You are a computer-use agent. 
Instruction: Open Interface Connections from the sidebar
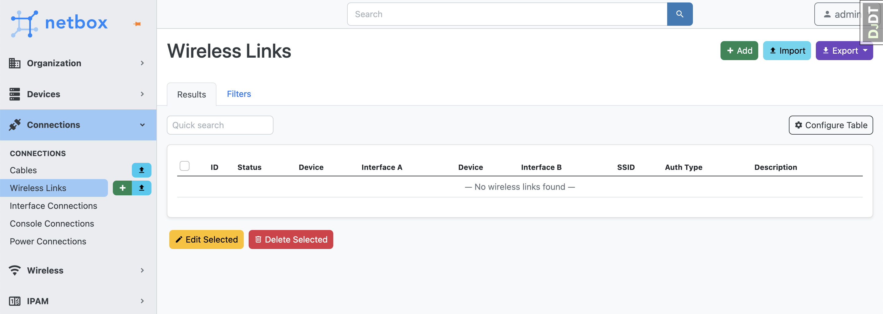(x=53, y=206)
